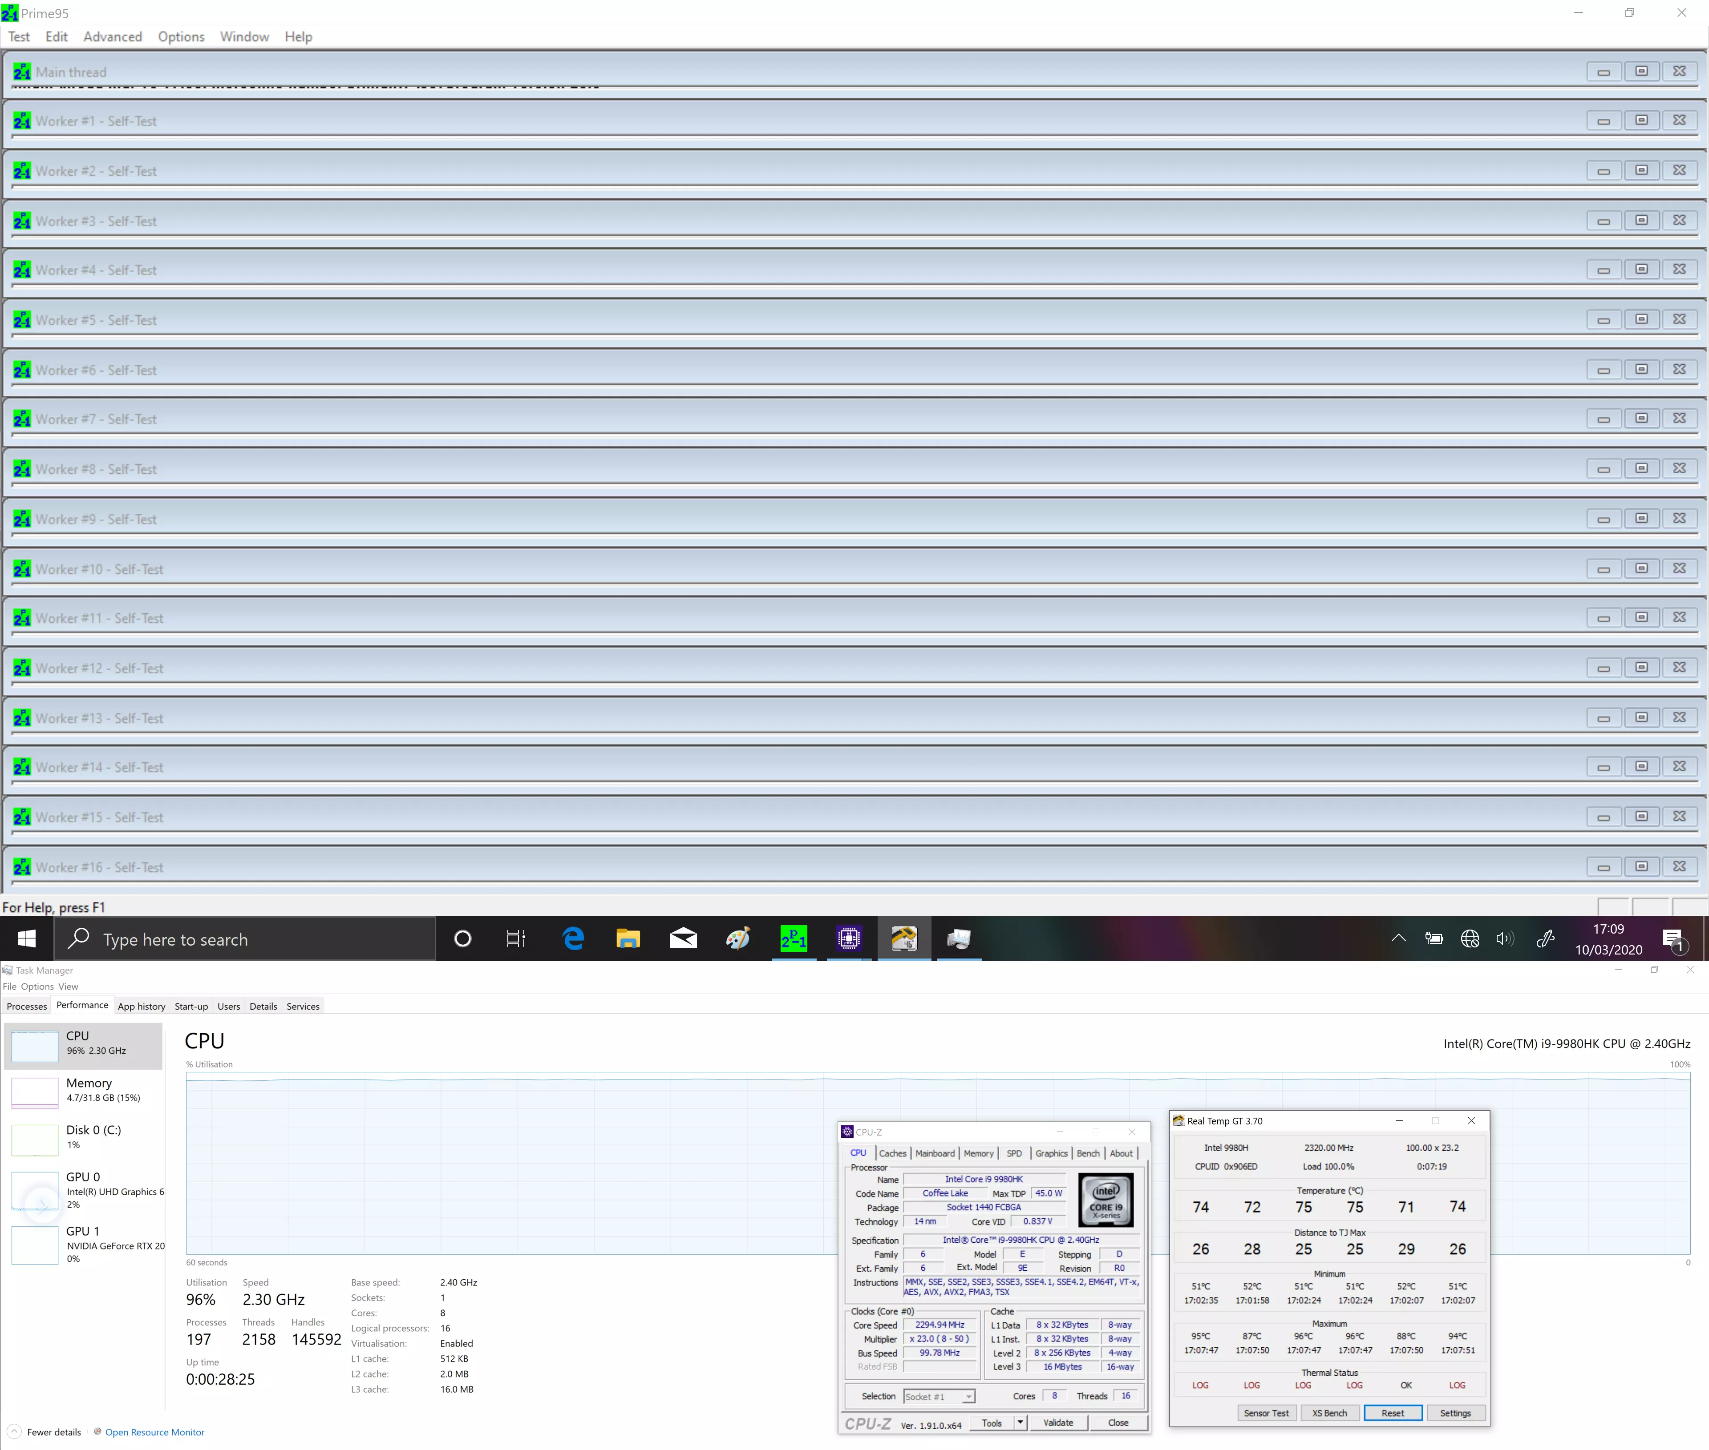Click the Sensor Test button in Real Temp
Viewport: 1709px width, 1450px height.
1267,1413
